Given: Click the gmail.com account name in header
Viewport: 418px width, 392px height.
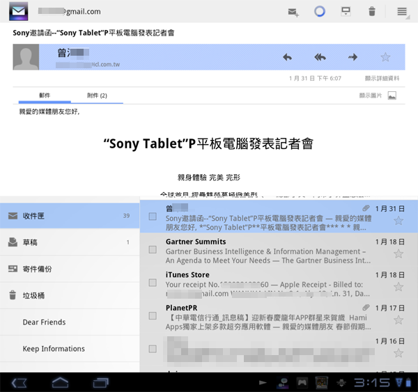Looking at the screenshot, I should click(69, 11).
